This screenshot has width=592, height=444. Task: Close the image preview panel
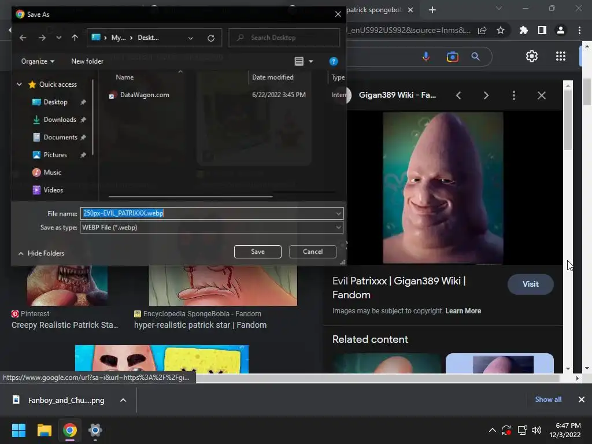tap(541, 95)
